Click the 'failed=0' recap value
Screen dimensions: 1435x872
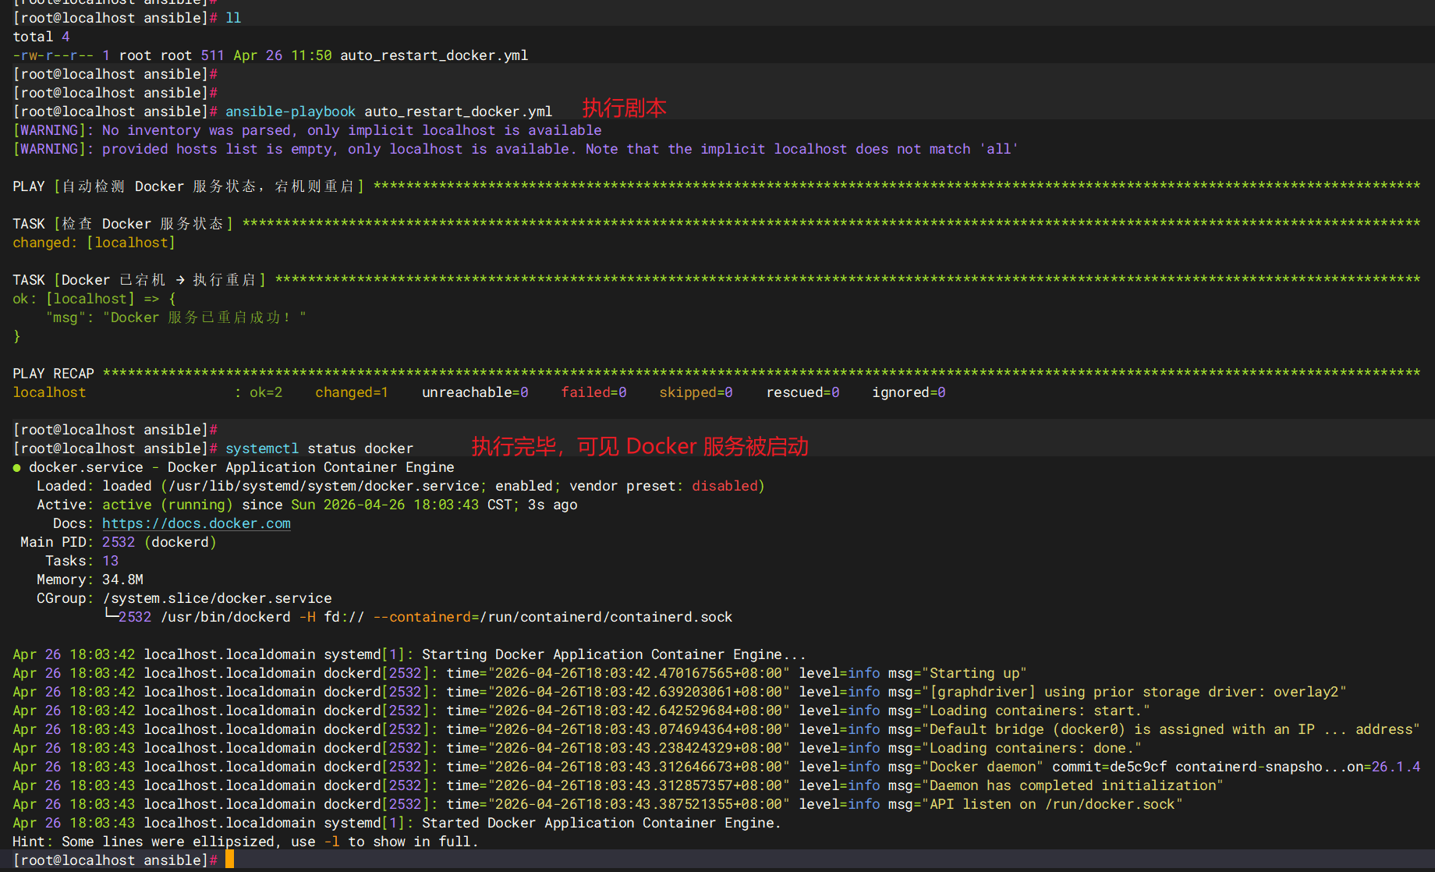click(593, 392)
